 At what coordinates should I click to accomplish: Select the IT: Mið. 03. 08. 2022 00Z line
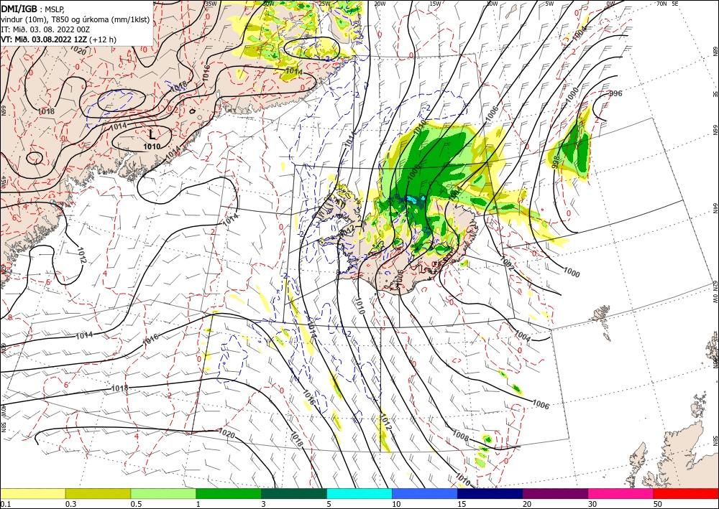click(45, 29)
